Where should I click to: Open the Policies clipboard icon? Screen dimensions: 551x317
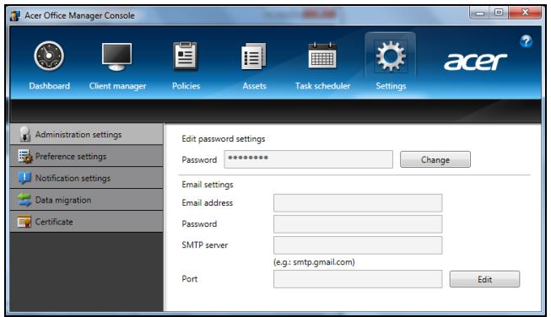coord(186,56)
